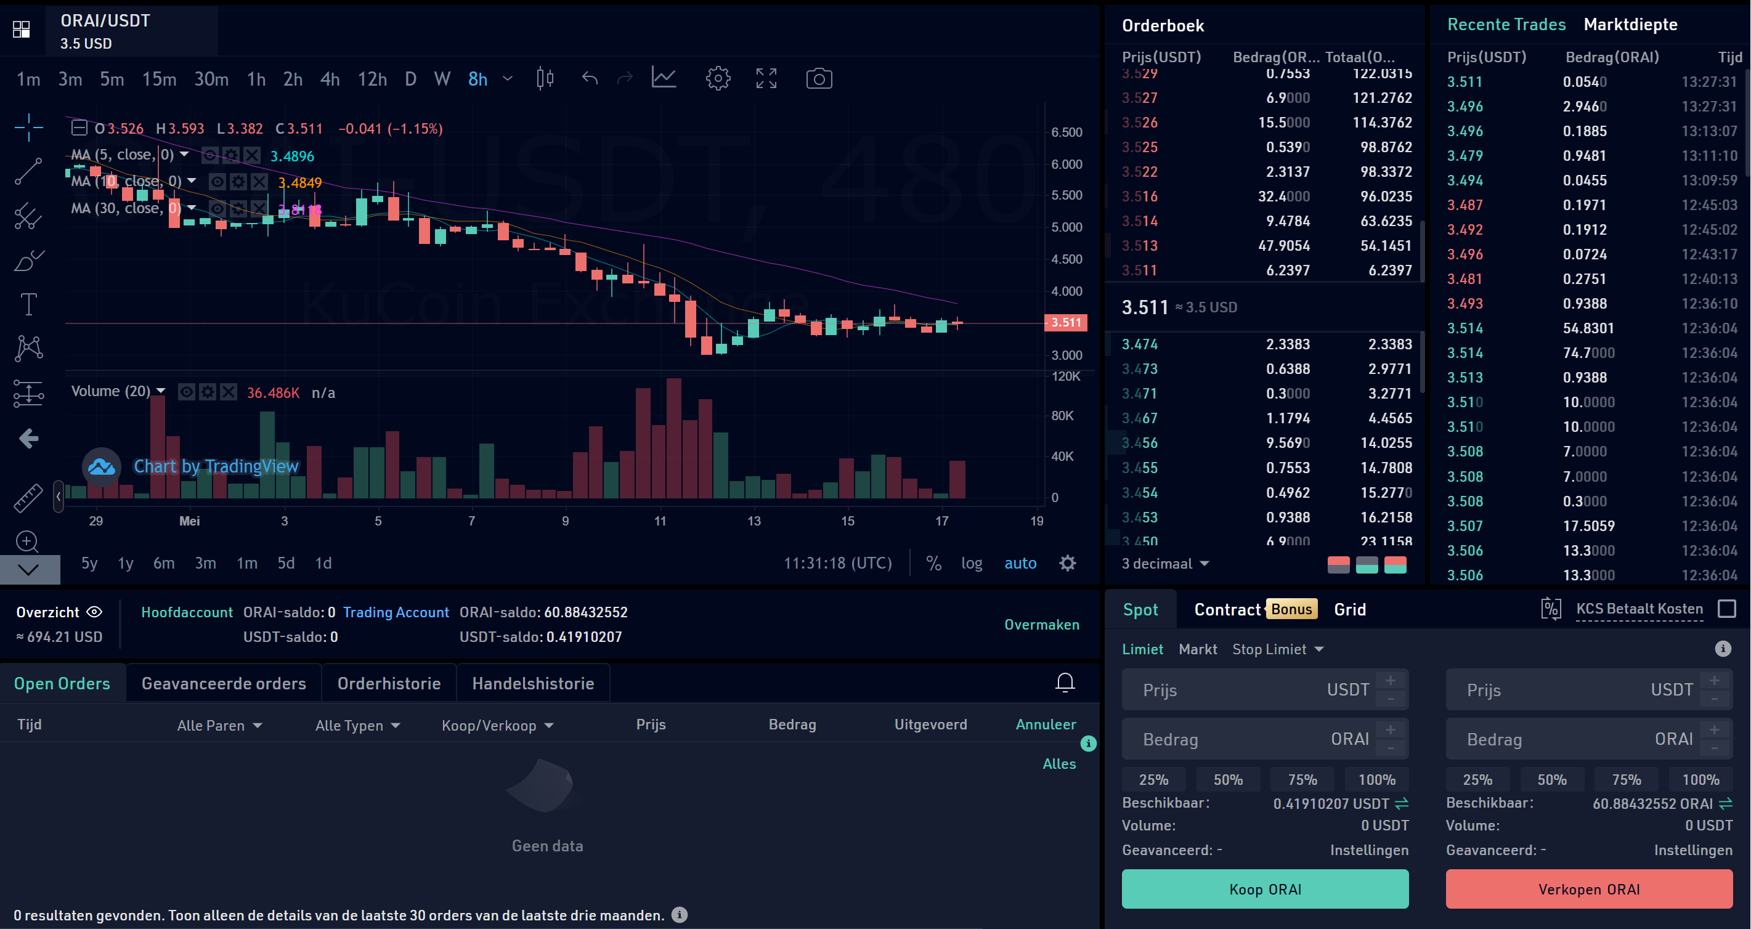Open chart settings via the gear icon
This screenshot has width=1751, height=929.
[718, 78]
